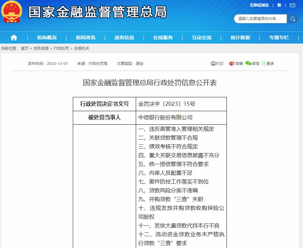Open the 专题专栏 menu

coord(278,38)
